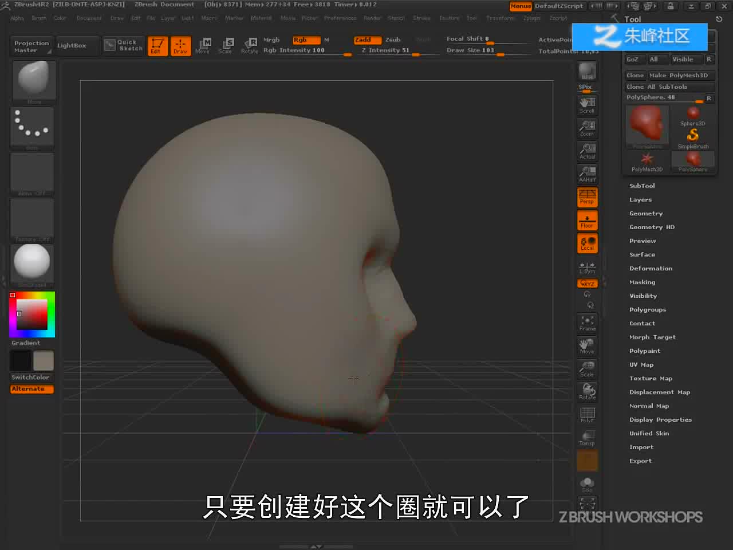733x550 pixels.
Task: Toggle PolyF polyframe display
Action: pos(588,415)
